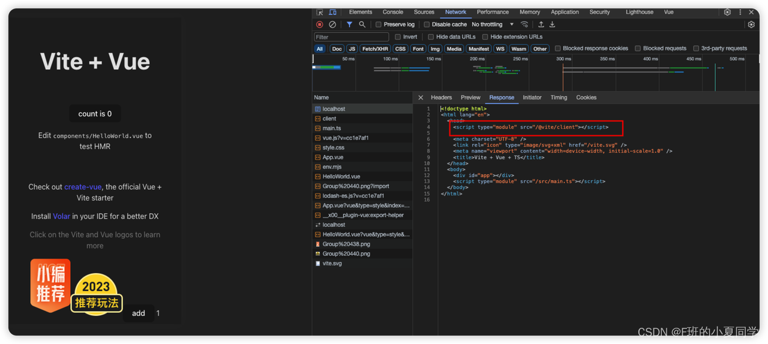Filter requests by All type
The image size is (768, 344).
[x=320, y=49]
